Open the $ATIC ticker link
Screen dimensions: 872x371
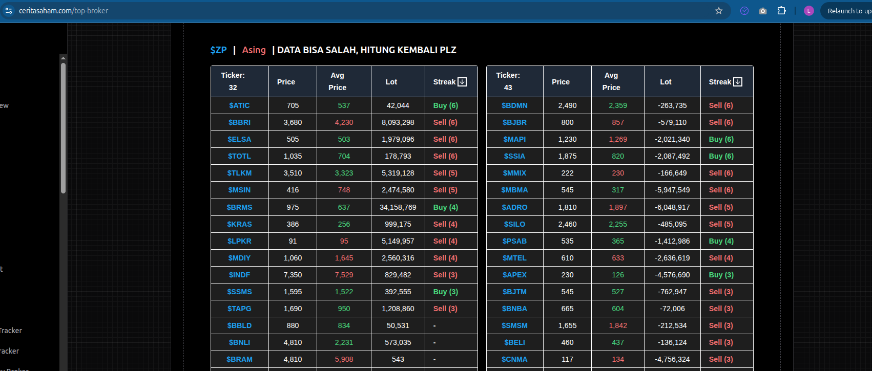(x=239, y=105)
